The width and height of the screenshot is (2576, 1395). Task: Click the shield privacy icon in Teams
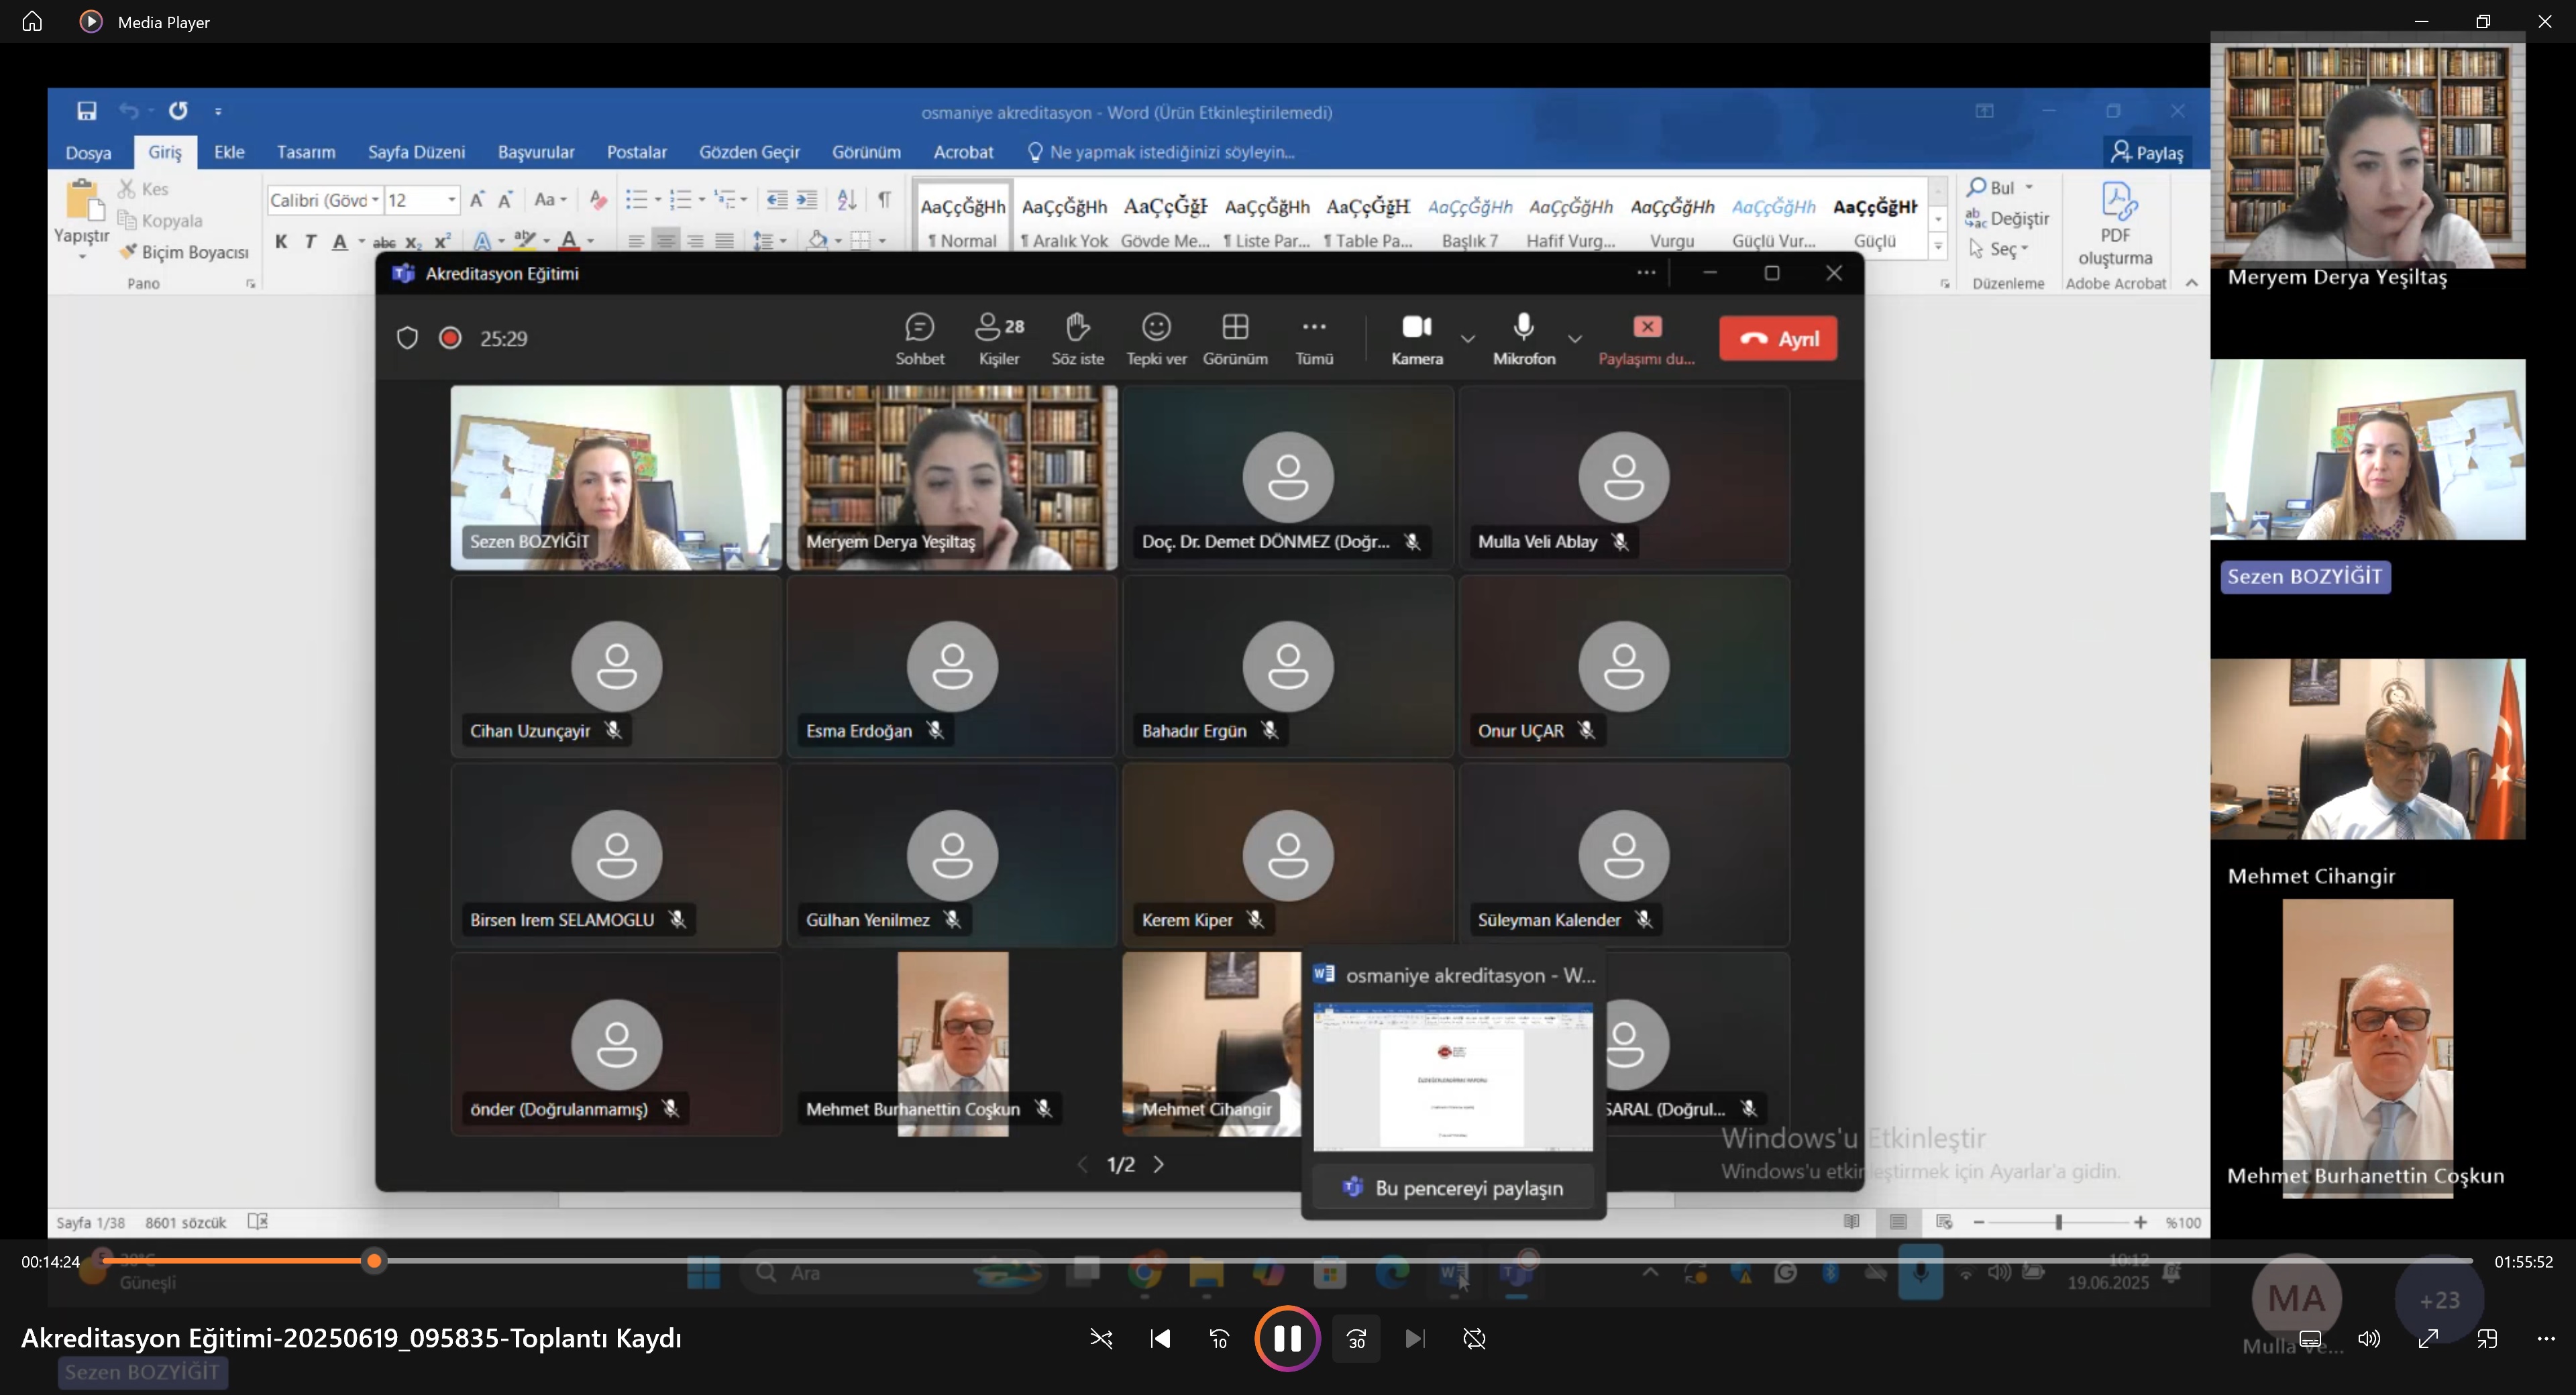[407, 338]
